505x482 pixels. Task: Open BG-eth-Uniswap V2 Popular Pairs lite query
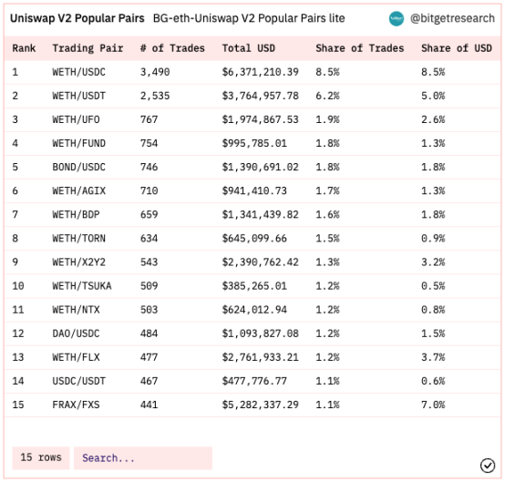coord(249,18)
